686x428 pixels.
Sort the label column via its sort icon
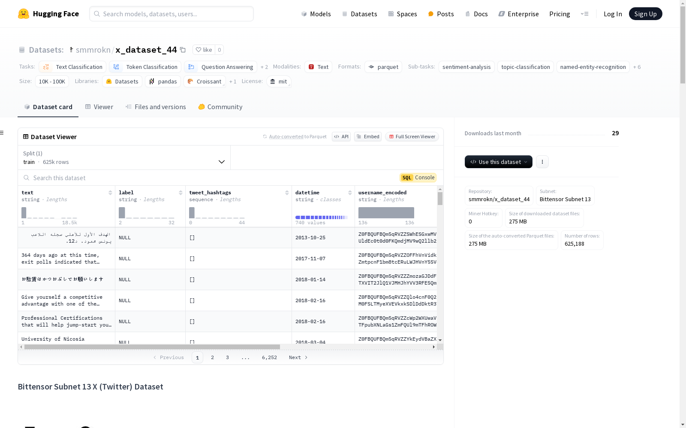(x=181, y=193)
